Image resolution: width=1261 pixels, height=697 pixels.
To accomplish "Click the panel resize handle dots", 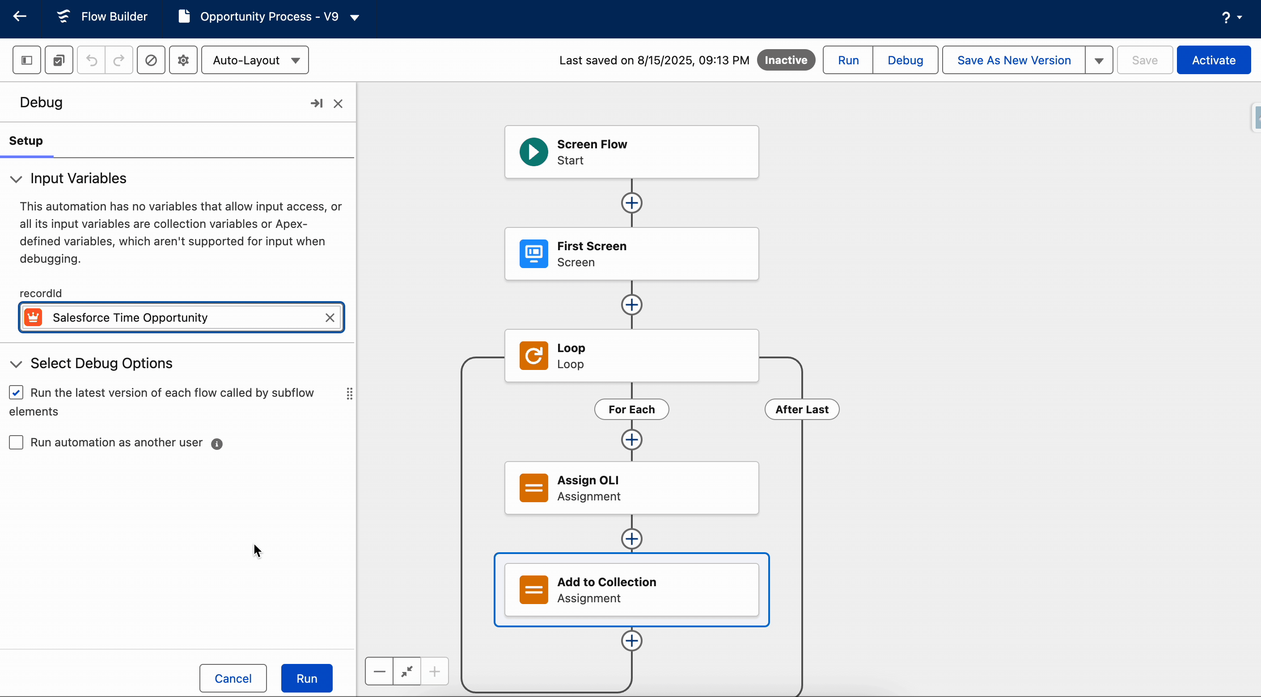I will pyautogui.click(x=350, y=393).
